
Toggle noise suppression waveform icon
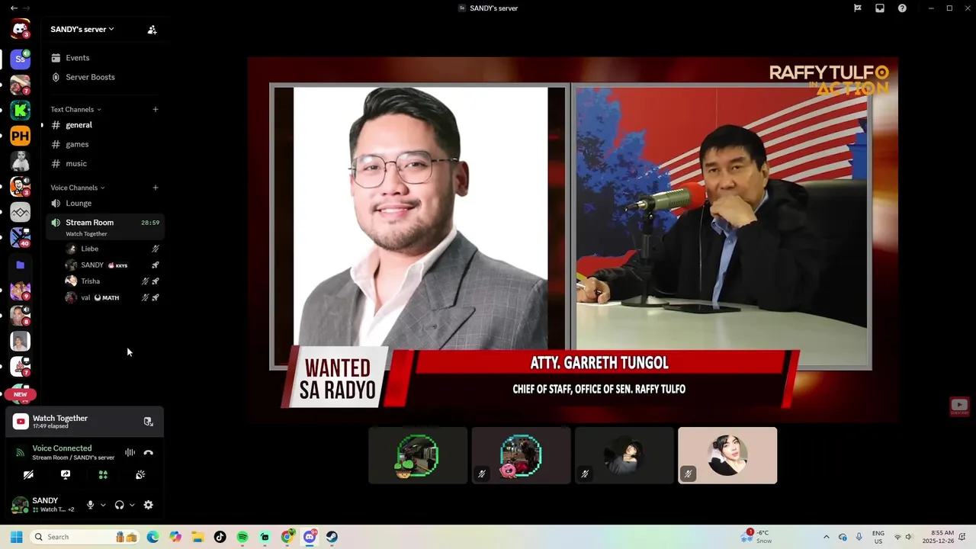pos(130,452)
